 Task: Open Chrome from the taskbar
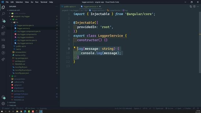click(21, 111)
